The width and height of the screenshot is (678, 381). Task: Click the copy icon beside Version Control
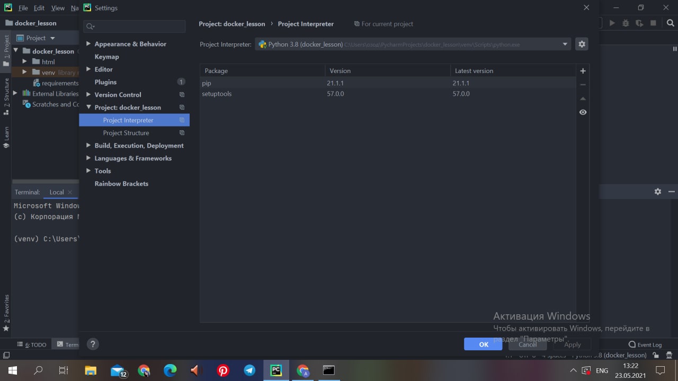click(x=182, y=95)
